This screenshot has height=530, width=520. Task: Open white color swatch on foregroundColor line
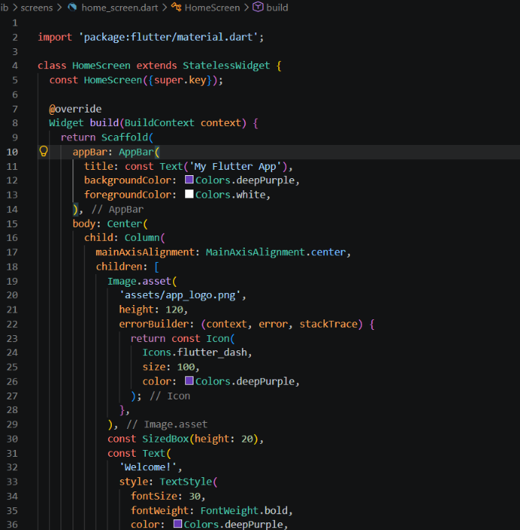189,194
